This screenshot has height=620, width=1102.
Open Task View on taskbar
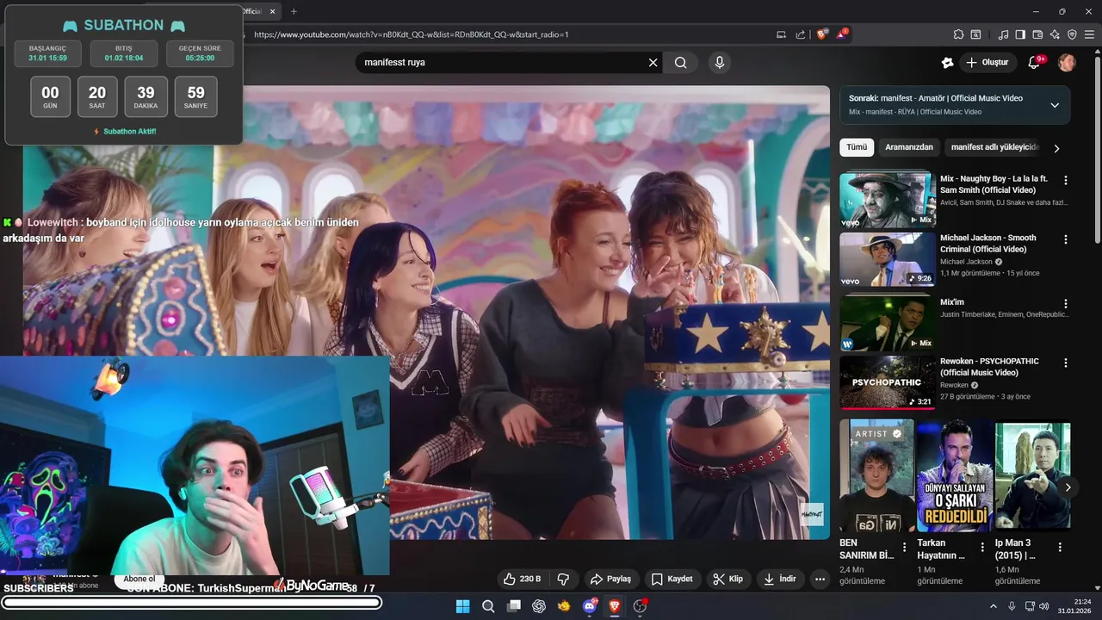click(x=514, y=606)
